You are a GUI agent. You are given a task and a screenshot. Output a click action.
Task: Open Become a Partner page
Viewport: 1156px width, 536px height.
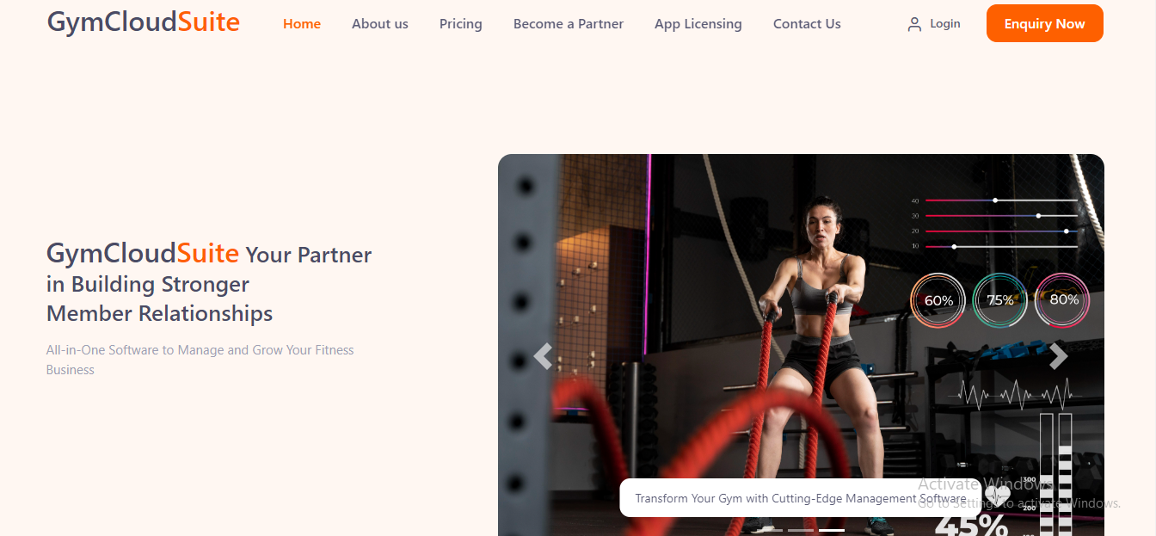click(569, 24)
